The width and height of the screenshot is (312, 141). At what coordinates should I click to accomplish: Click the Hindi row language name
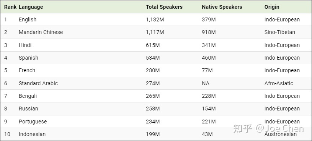point(25,45)
